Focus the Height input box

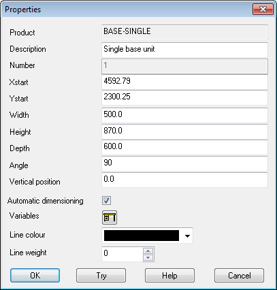pyautogui.click(x=184, y=131)
